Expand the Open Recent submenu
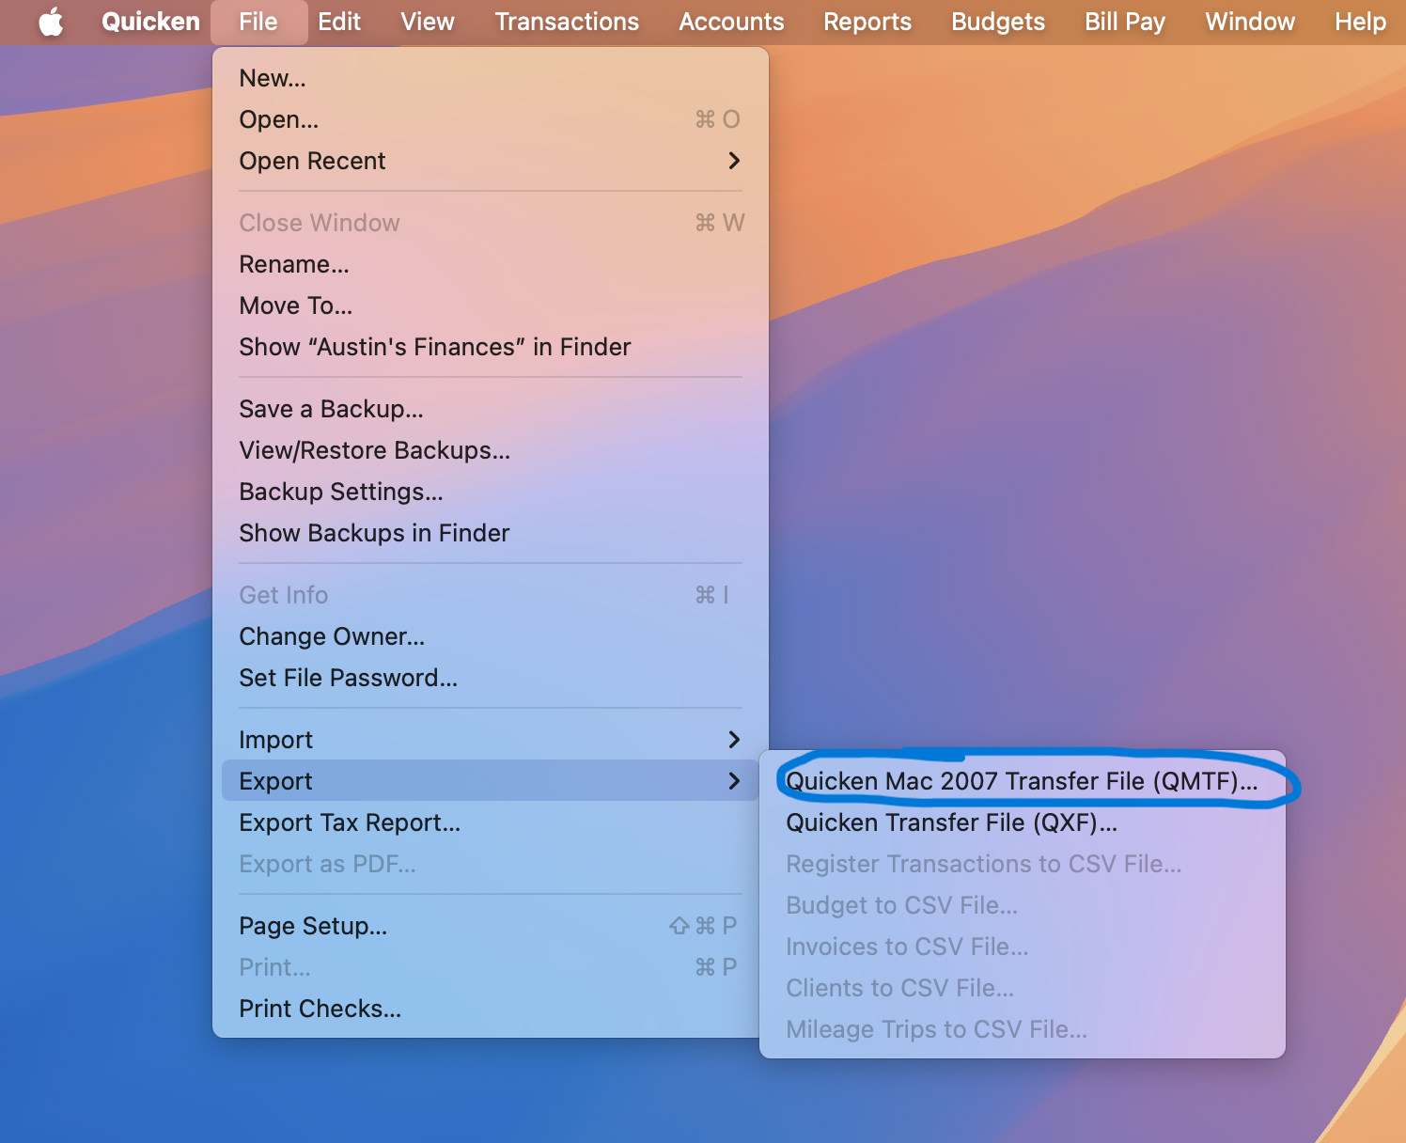The image size is (1406, 1143). click(x=490, y=161)
